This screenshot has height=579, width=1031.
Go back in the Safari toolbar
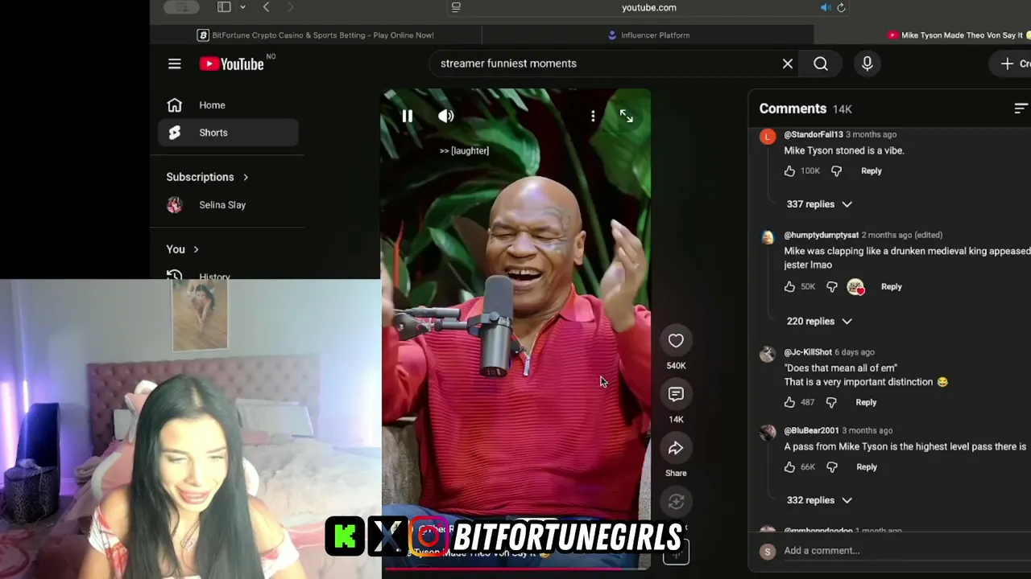(266, 7)
